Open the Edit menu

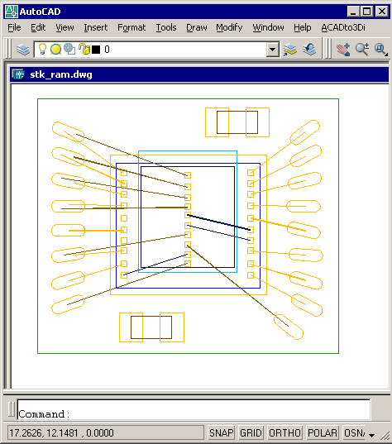[x=38, y=27]
